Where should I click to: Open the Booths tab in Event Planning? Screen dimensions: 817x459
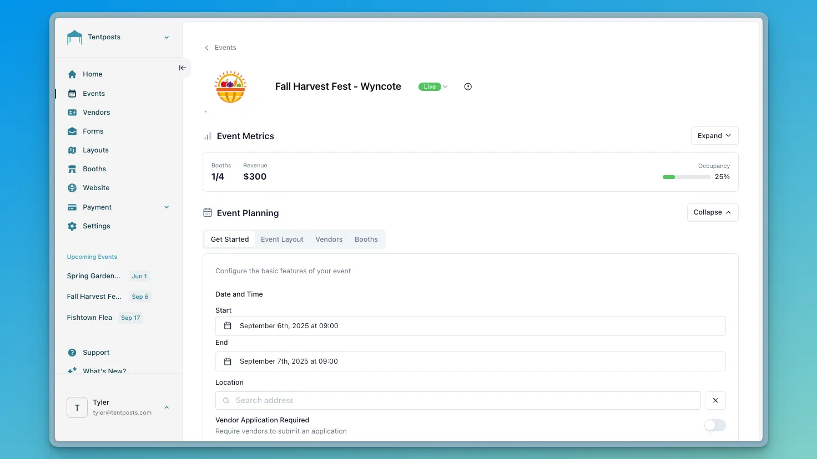tap(366, 239)
